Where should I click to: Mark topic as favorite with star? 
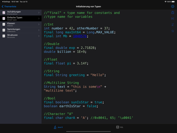(x=173, y=31)
